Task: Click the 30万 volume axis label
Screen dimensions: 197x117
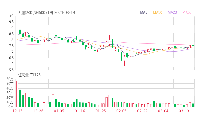Action: coord(10,93)
